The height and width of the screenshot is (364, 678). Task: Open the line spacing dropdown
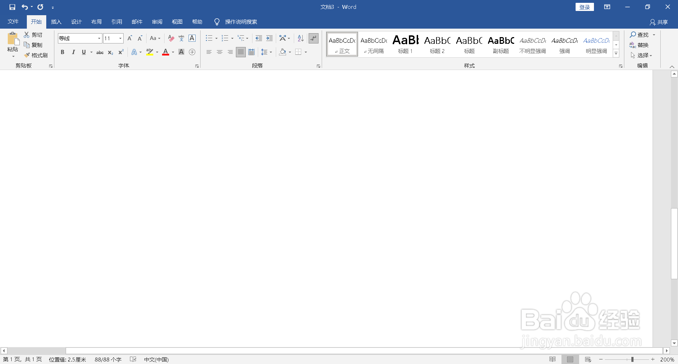(x=266, y=52)
